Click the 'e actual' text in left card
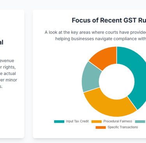This screenshot has width=146, height=143. click(8, 73)
